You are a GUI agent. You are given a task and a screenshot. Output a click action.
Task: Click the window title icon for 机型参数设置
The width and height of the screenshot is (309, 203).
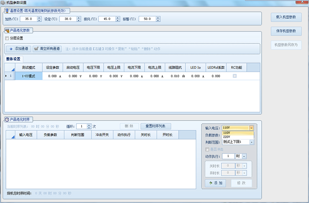pyautogui.click(x=3, y=2)
